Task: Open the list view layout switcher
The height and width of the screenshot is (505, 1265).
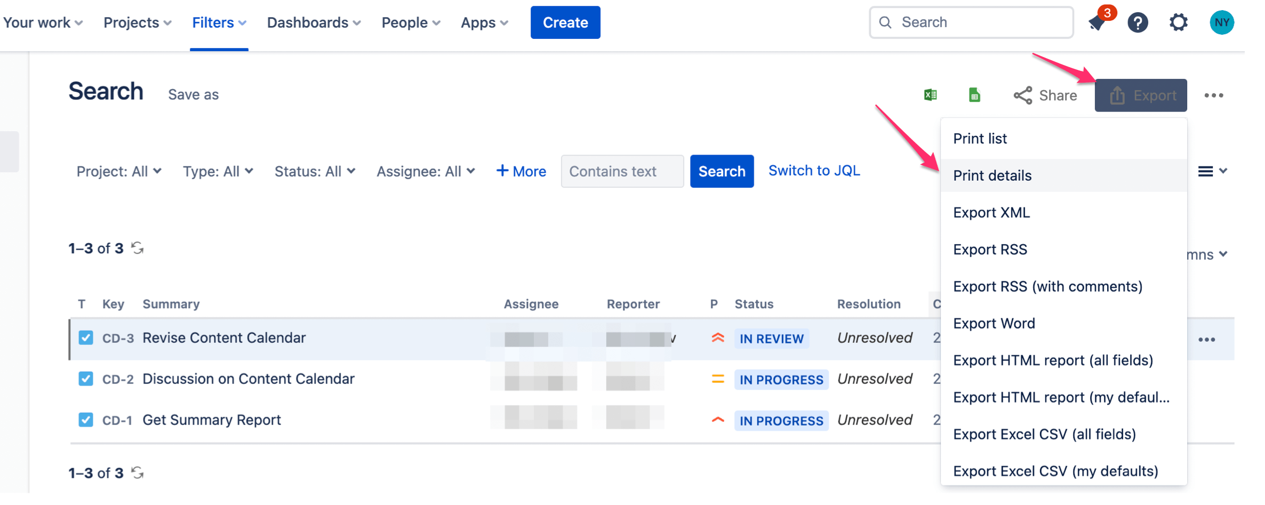Action: 1212,171
